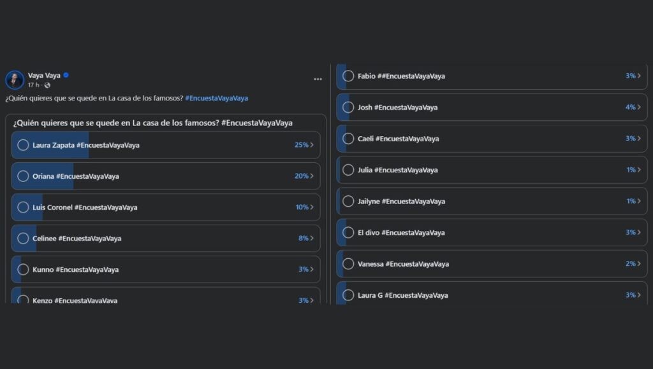Select the Oriana poll option radio button
The height and width of the screenshot is (369, 653).
pyautogui.click(x=23, y=176)
